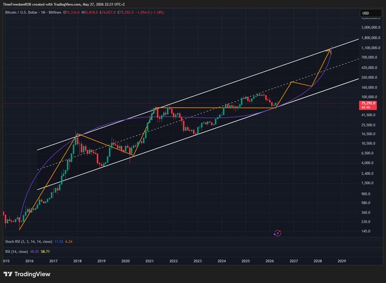This screenshot has height=283, width=386.
Task: Click the Stoch RSI value 6.24
Action: pyautogui.click(x=69, y=242)
